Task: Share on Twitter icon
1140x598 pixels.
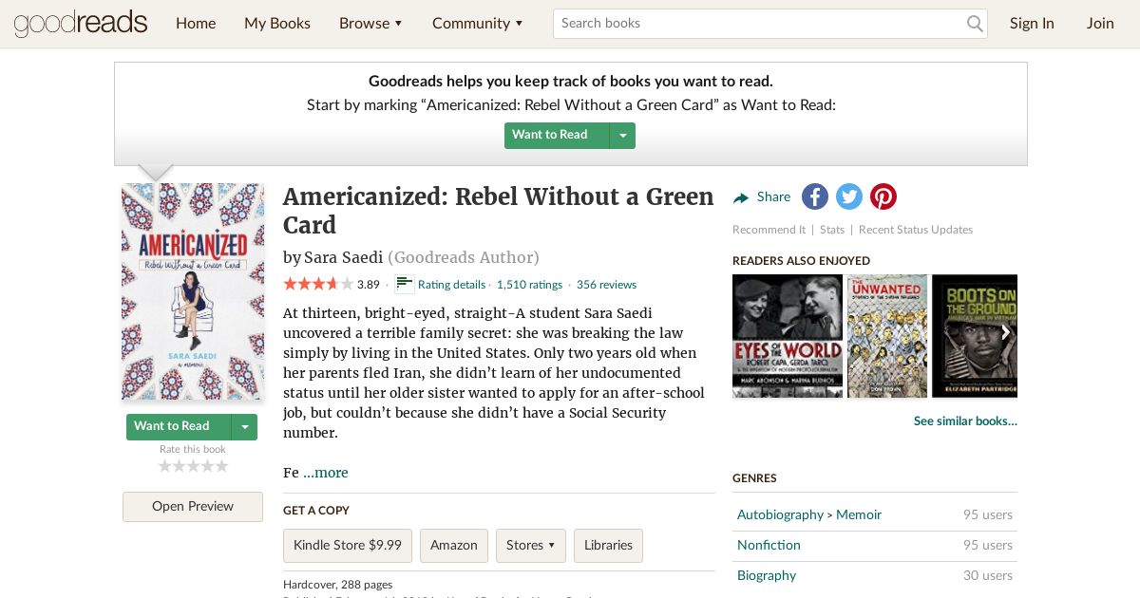Action: point(849,196)
